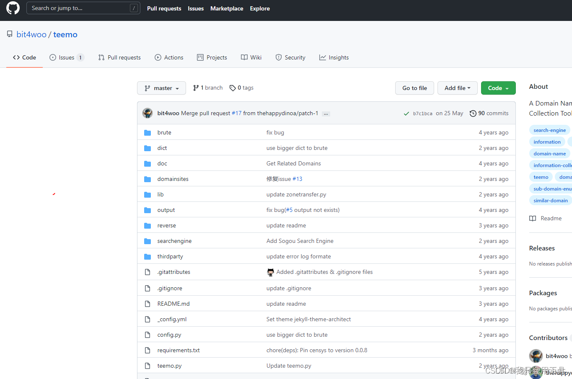572x379 pixels.
Task: Expand the commit message ellipsis
Action: 326,114
